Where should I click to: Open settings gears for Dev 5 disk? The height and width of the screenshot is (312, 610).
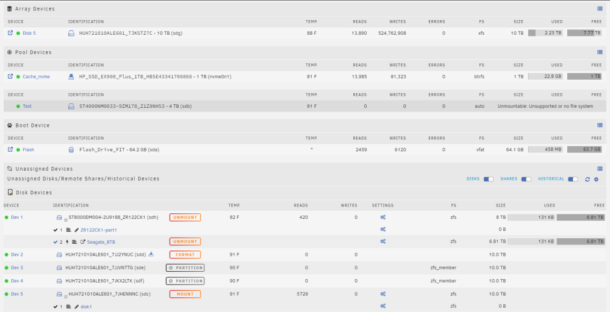(x=383, y=294)
